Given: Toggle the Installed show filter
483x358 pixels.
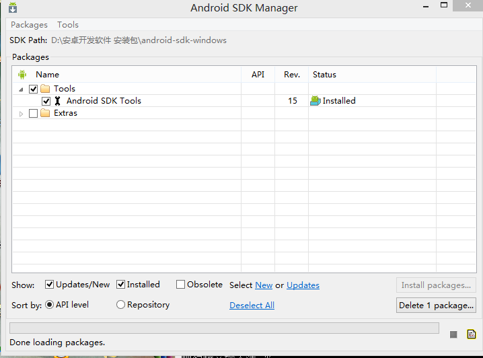Looking at the screenshot, I should [x=121, y=285].
